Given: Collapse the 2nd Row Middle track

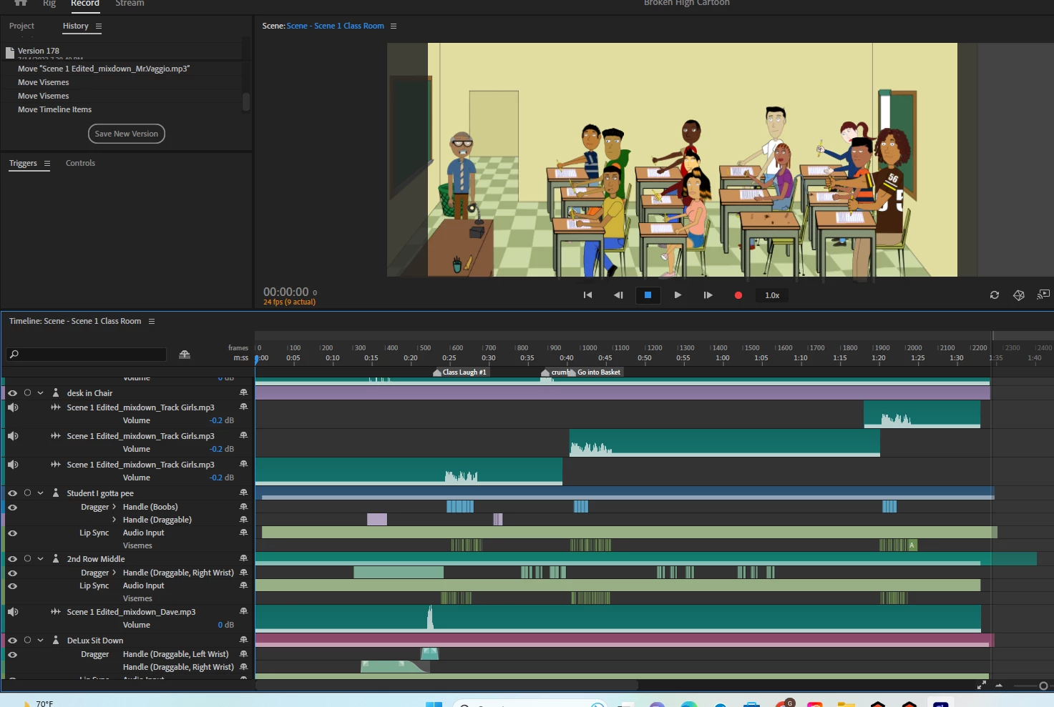Looking at the screenshot, I should 41,559.
